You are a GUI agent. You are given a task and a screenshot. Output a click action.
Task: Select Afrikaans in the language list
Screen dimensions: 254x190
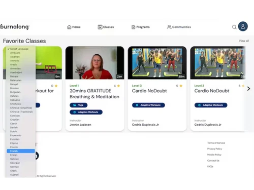[21, 53]
